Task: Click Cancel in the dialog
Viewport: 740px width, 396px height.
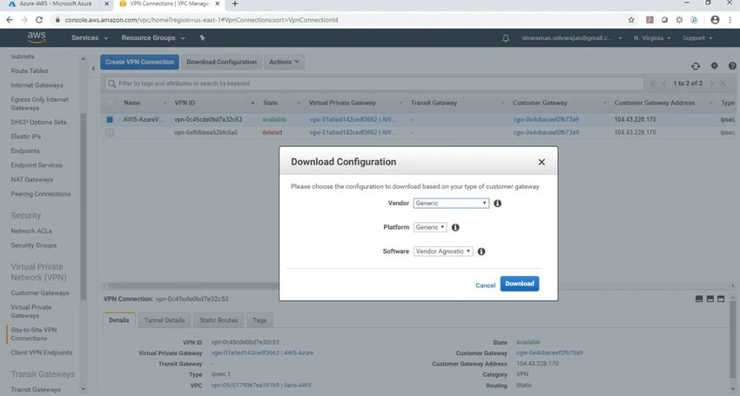Action: (485, 285)
